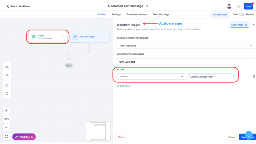Image resolution: width=256 pixels, height=144 pixels.
Task: Switch to the Settings tab
Action: tap(116, 14)
